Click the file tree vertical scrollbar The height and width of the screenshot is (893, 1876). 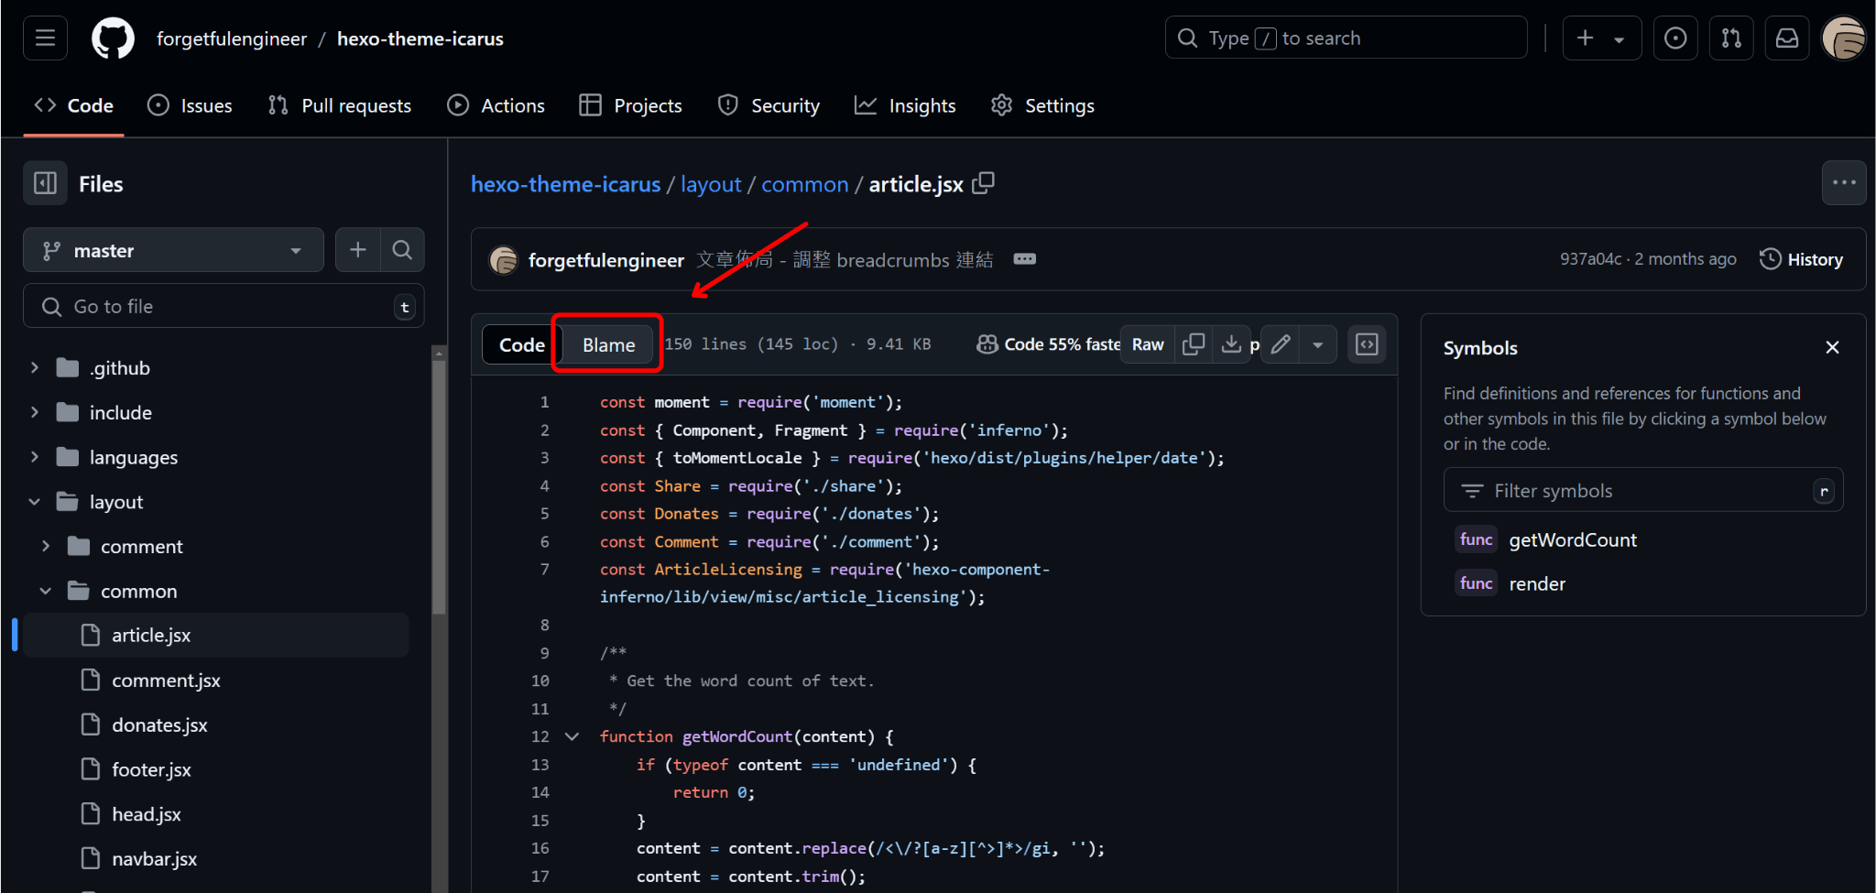point(440,485)
